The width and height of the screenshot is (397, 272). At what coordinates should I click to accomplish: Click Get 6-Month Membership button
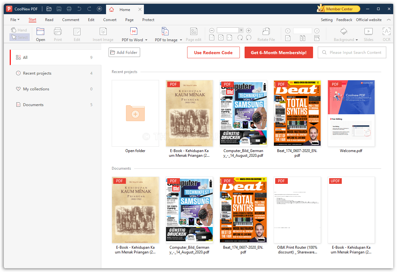279,53
